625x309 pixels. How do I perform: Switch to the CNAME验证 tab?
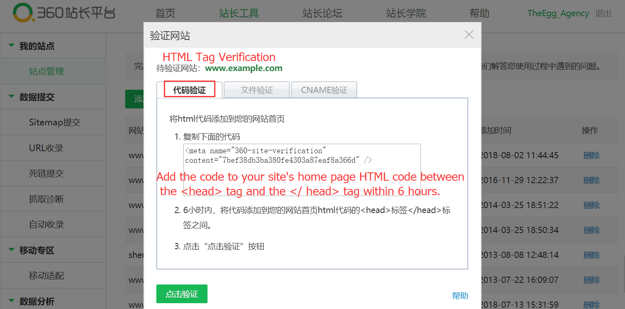(324, 90)
